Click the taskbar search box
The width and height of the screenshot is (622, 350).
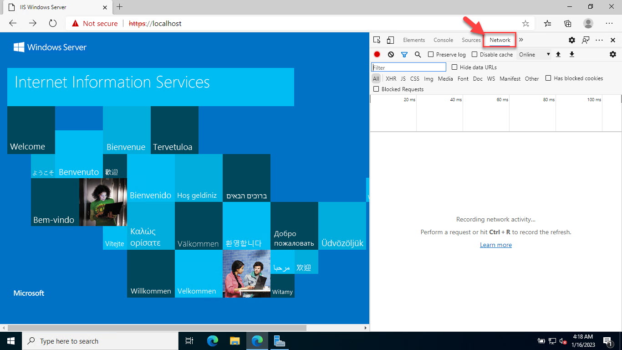click(100, 341)
